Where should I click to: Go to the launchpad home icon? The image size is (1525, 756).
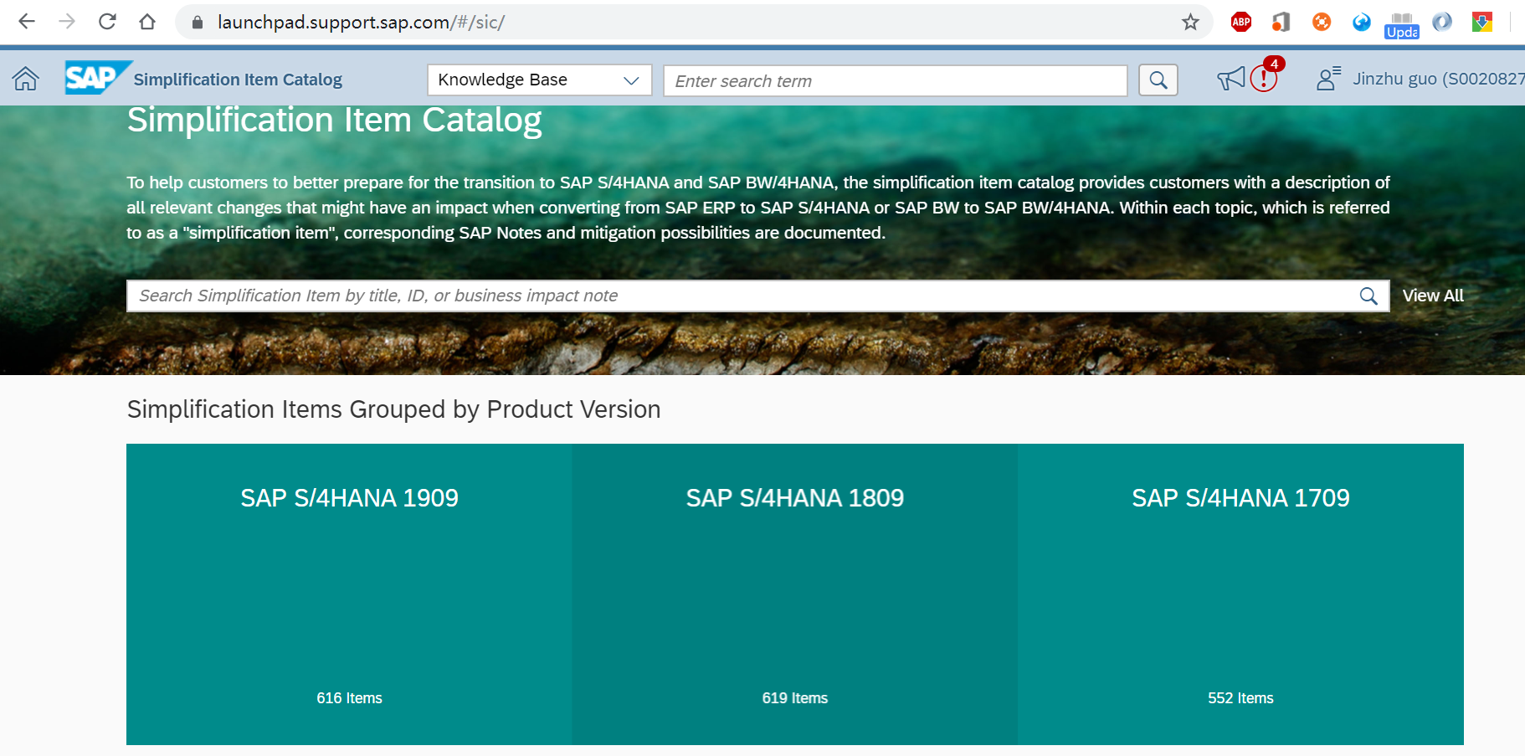pos(25,78)
